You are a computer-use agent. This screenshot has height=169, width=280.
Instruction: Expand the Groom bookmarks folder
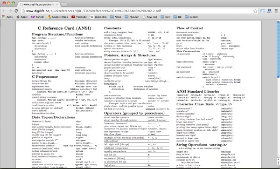point(191,17)
